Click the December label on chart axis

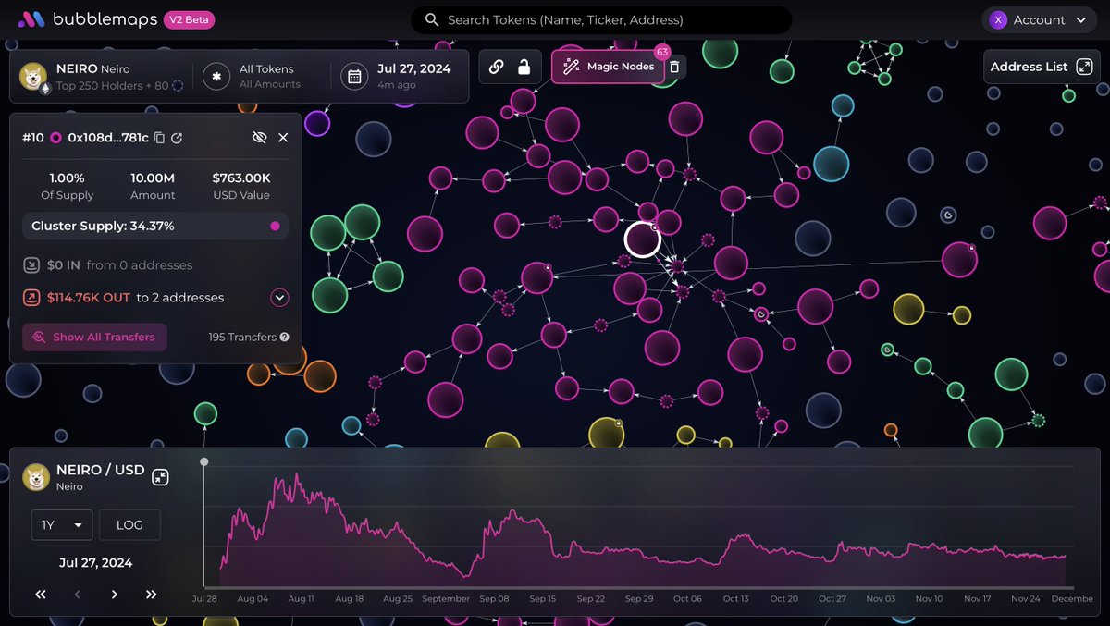(x=1070, y=599)
